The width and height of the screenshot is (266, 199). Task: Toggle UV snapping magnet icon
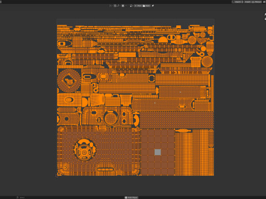[115, 6]
